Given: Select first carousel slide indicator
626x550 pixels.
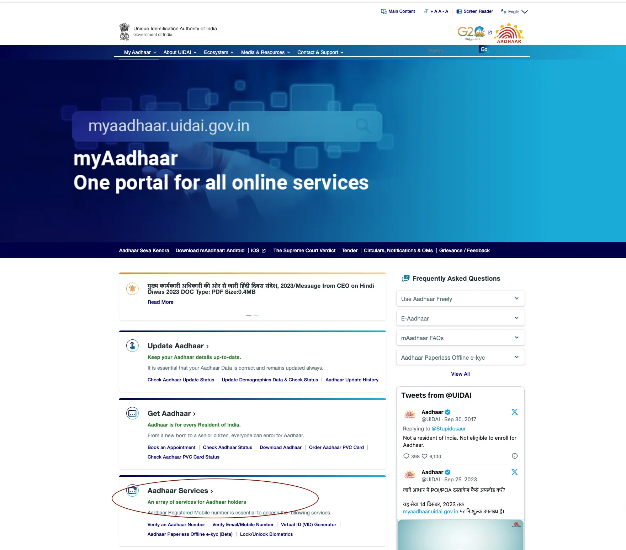Looking at the screenshot, I should [249, 316].
